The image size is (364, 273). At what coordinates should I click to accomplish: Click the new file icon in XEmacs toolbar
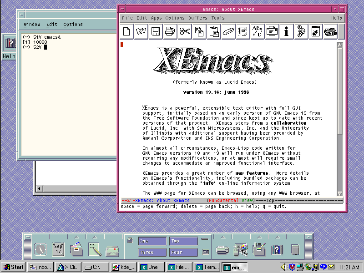point(126,31)
